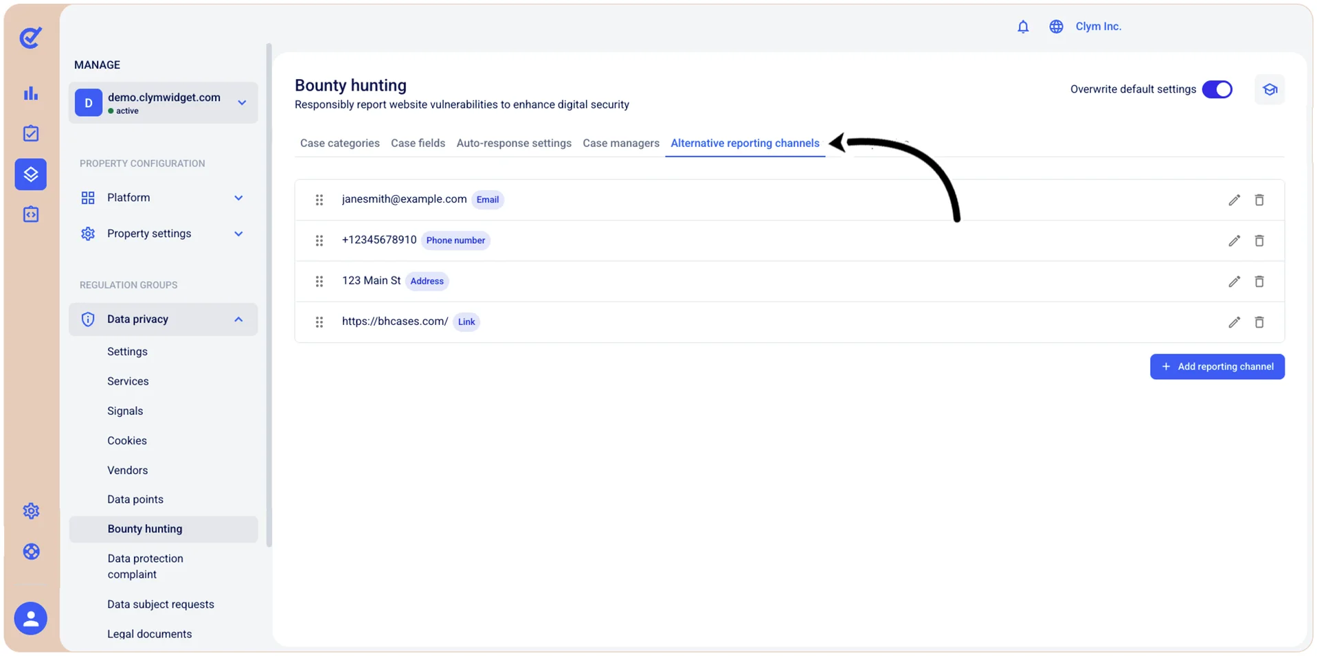This screenshot has height=656, width=1317.
Task: Open the graduation cap tutorial icon
Action: click(1270, 89)
